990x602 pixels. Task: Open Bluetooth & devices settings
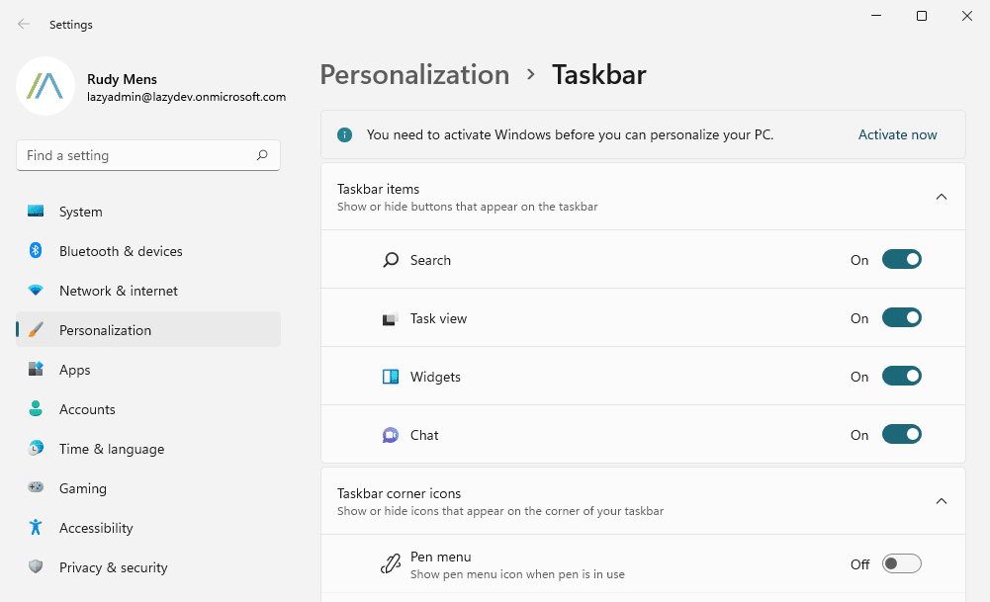click(x=148, y=251)
